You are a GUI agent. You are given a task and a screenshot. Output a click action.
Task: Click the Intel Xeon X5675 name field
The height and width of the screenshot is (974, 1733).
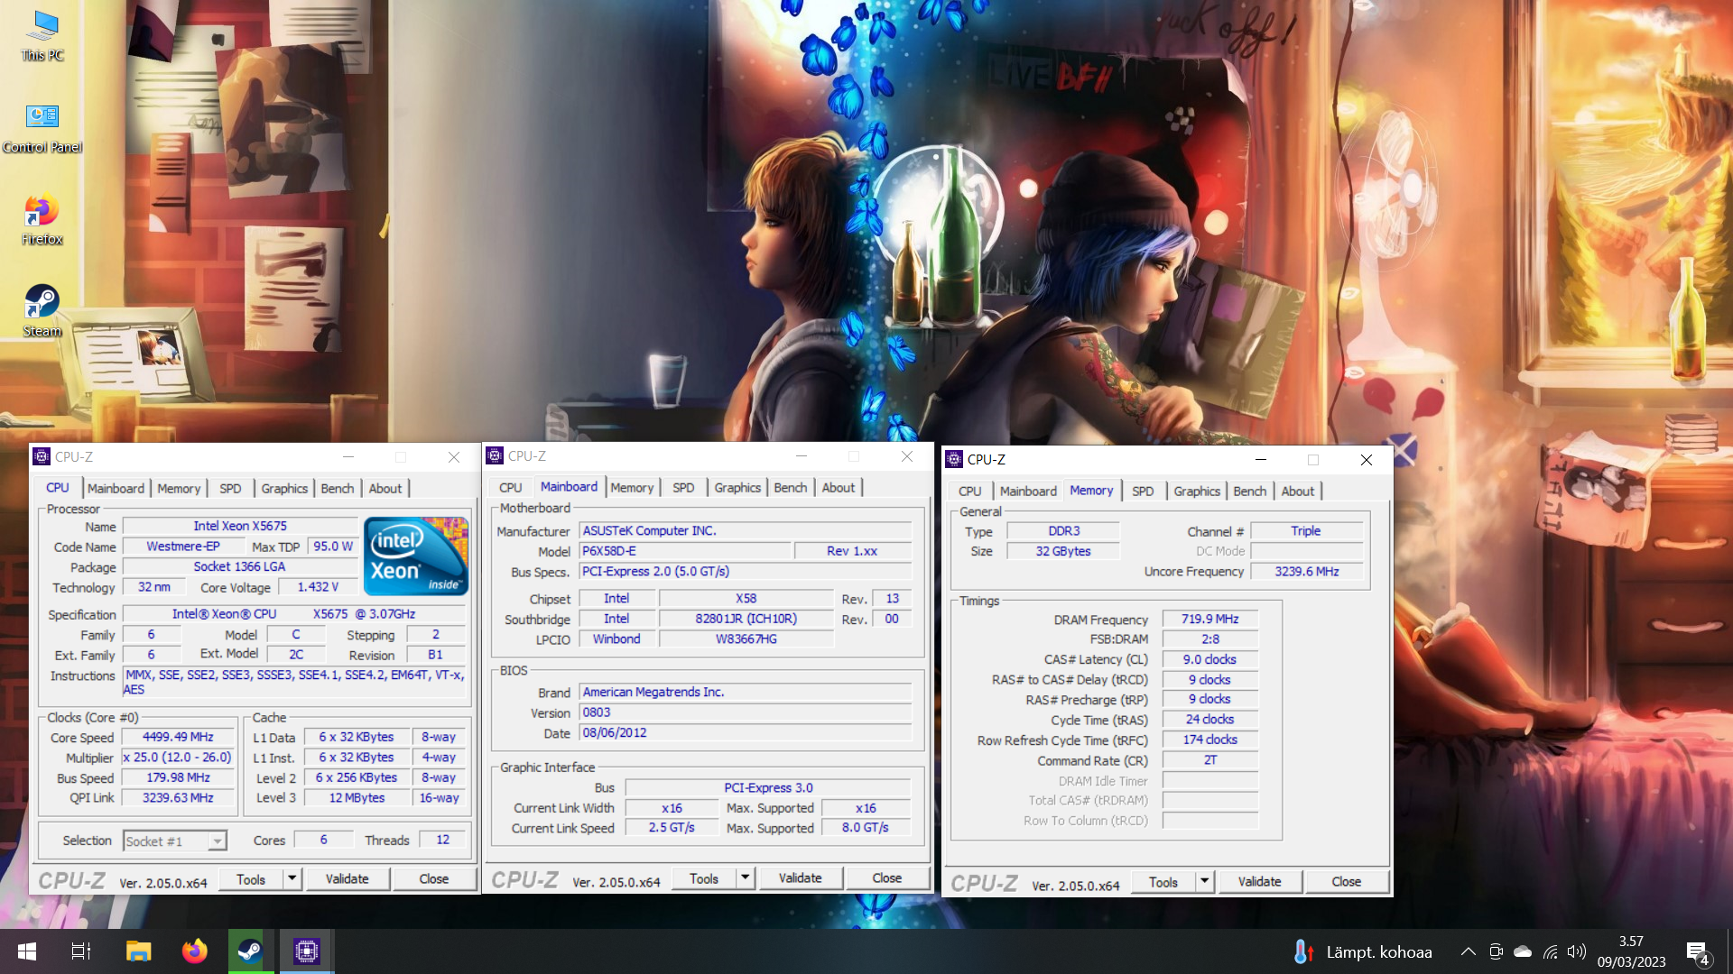[240, 526]
